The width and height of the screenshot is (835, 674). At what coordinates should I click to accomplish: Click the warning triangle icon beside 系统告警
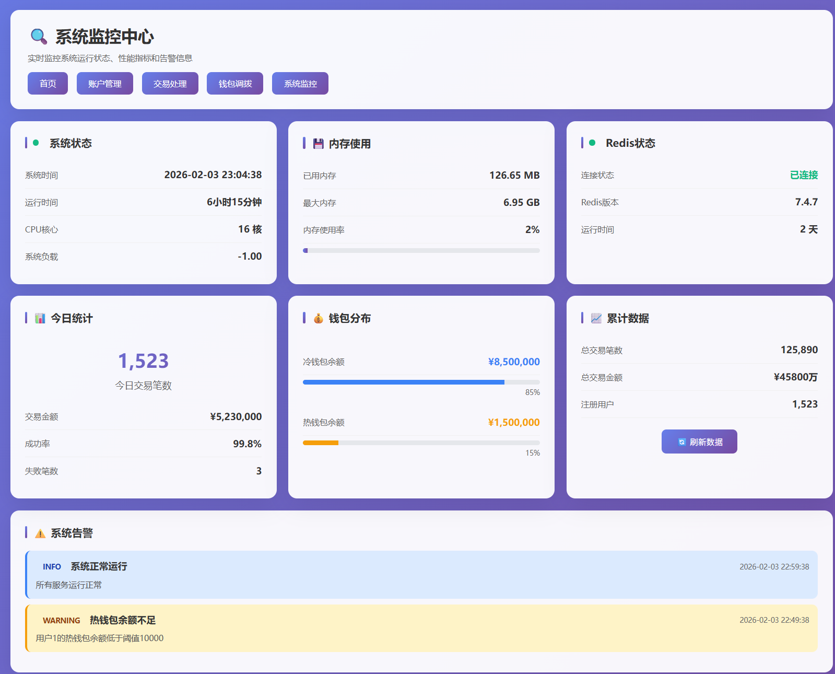pyautogui.click(x=40, y=533)
